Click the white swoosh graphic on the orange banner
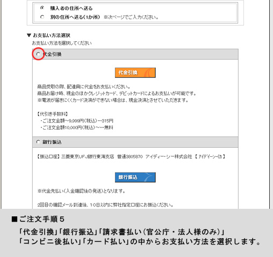Viewport: 273px width, 257px height. 149,72
